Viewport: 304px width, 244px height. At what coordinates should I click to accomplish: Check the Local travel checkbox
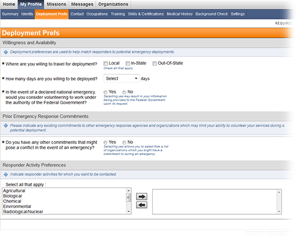(x=106, y=63)
